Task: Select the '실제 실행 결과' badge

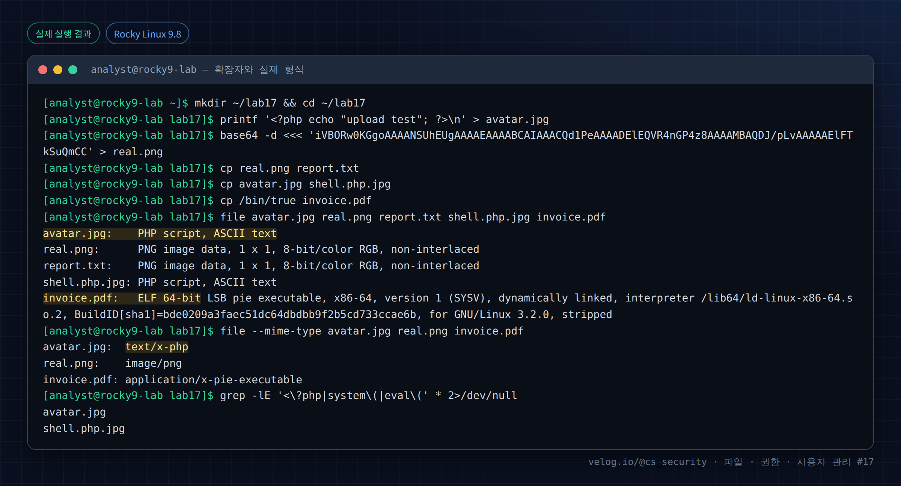Action: [x=63, y=34]
